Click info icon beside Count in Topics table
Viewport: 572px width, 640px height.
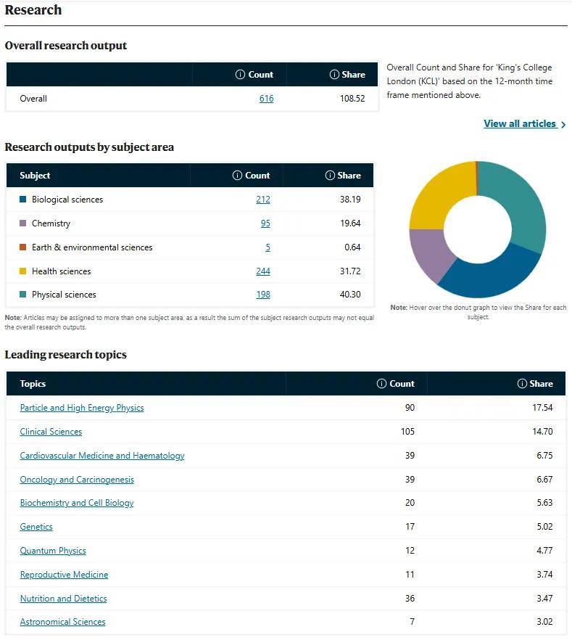point(382,384)
